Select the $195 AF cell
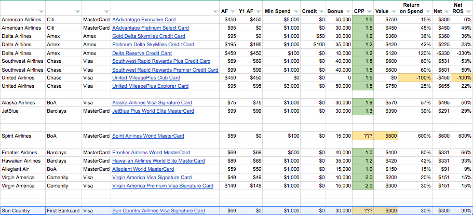The height and width of the screenshot is (215, 473). click(x=228, y=45)
